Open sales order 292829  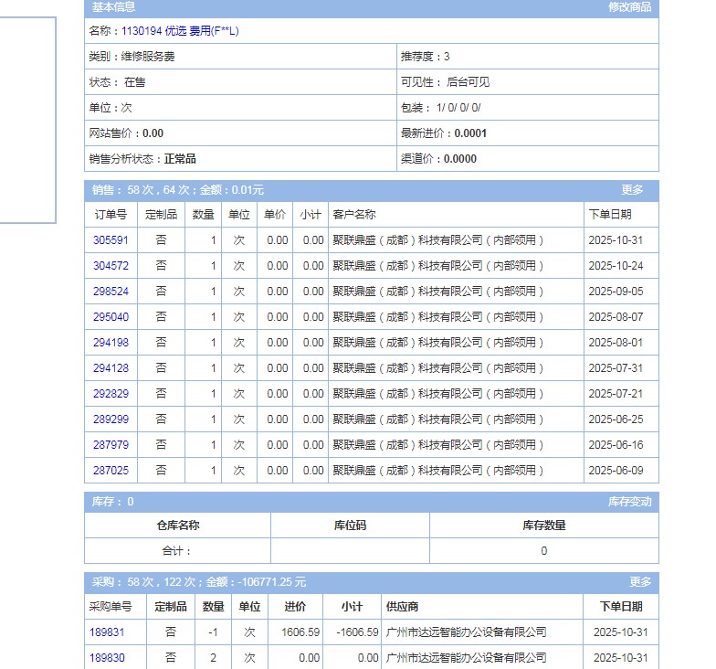111,394
